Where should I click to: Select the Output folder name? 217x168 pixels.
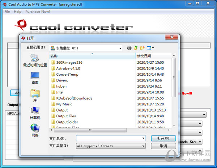(62, 110)
